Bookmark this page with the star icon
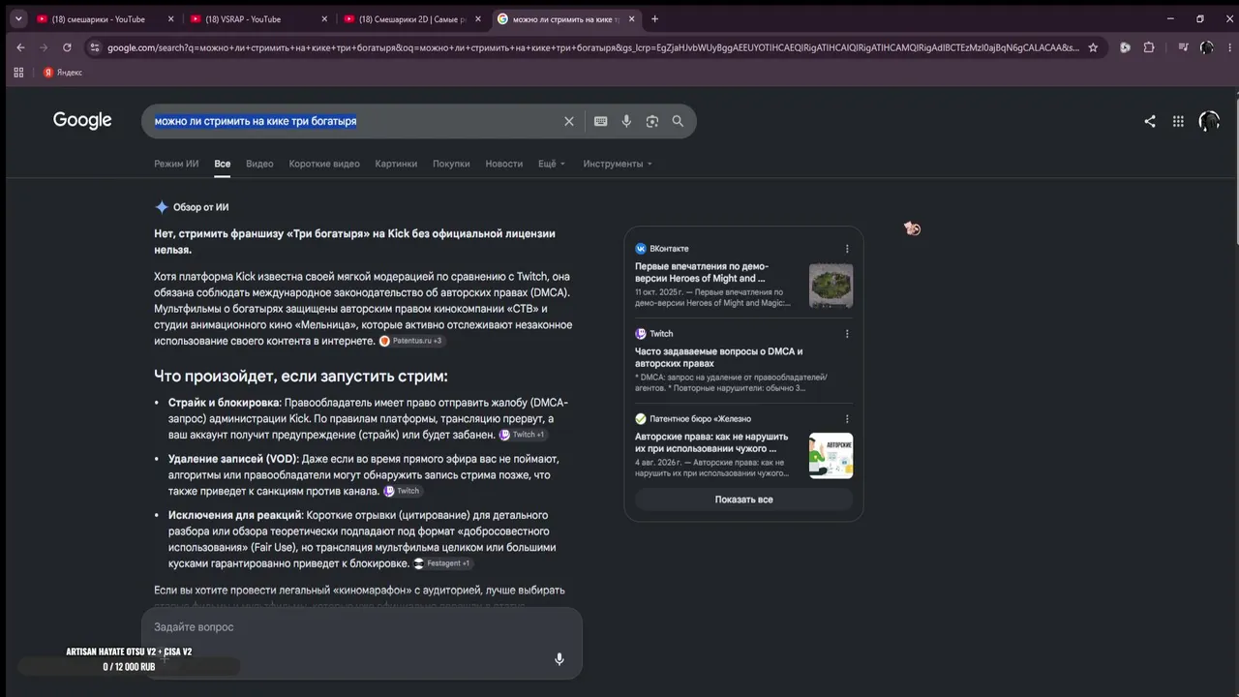The image size is (1239, 697). (x=1093, y=47)
